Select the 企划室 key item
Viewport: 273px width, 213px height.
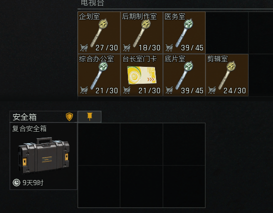(x=99, y=32)
